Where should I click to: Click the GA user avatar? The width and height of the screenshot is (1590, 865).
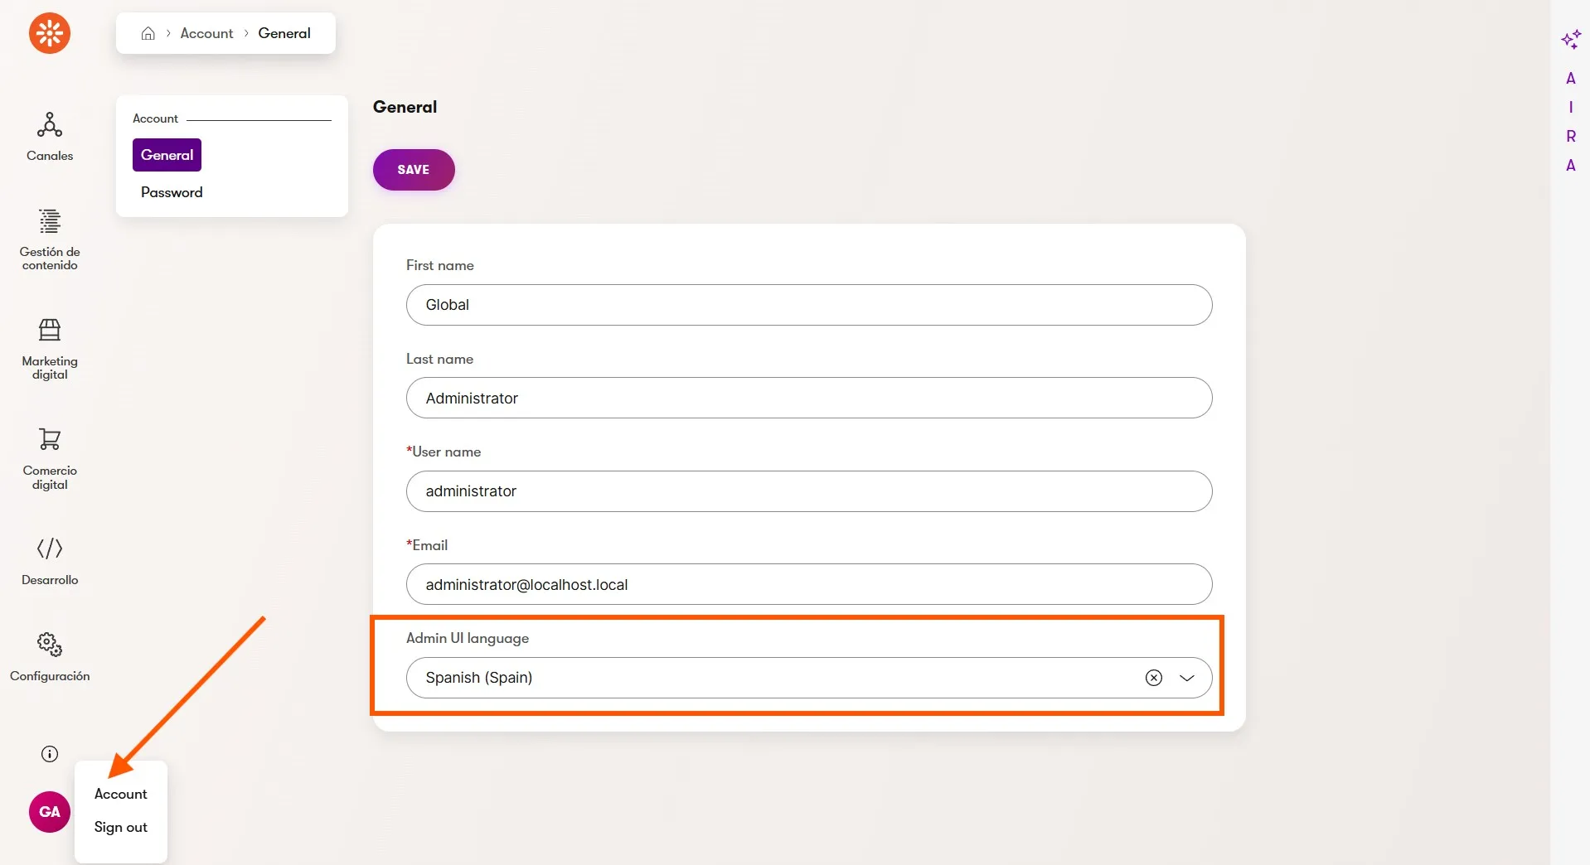[50, 812]
